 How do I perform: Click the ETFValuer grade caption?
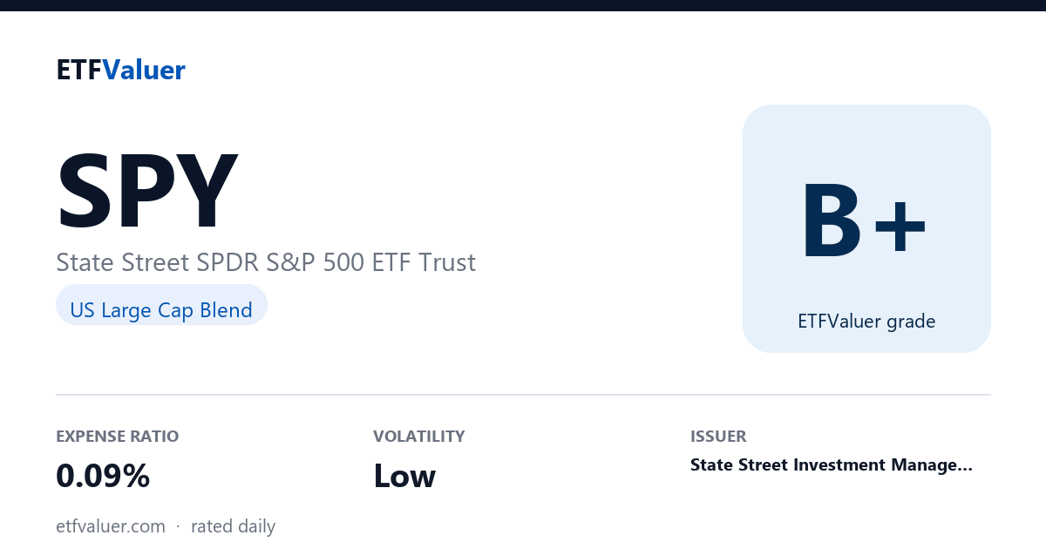866,322
